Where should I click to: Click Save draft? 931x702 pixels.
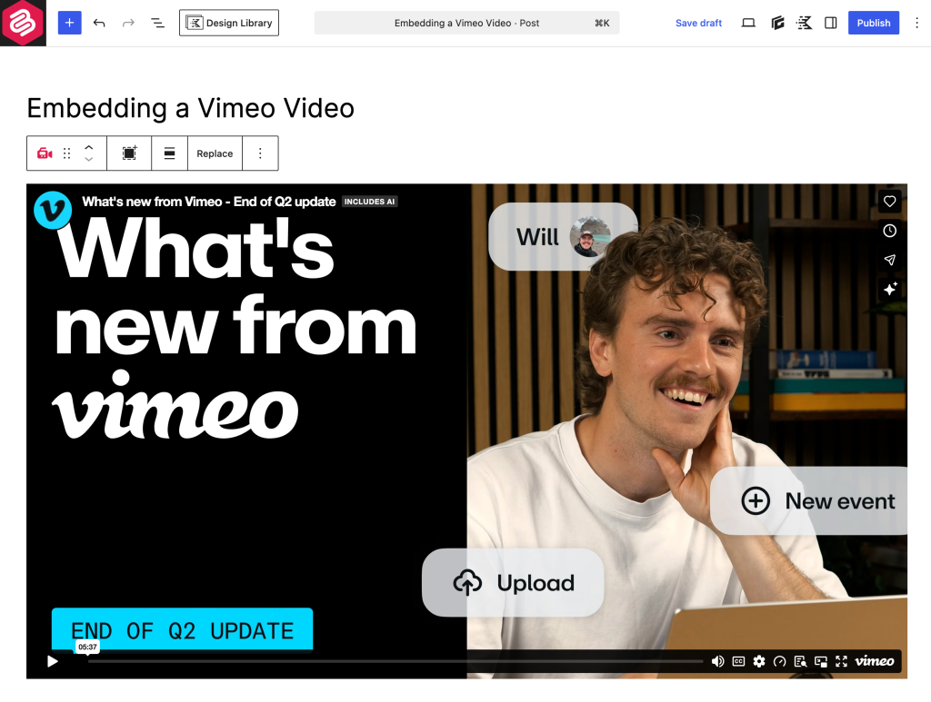coord(698,23)
